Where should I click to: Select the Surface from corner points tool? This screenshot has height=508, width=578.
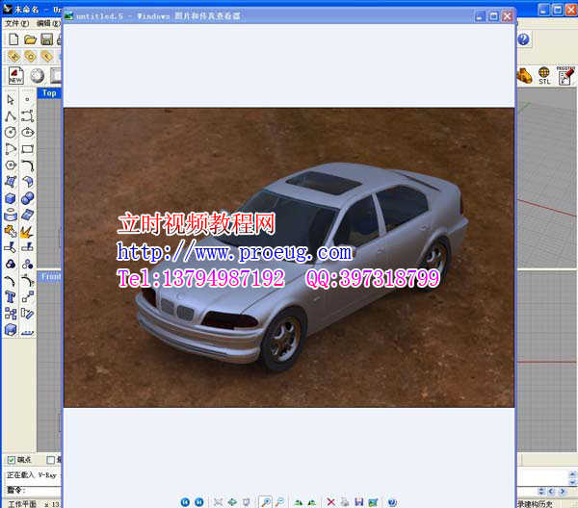11,182
